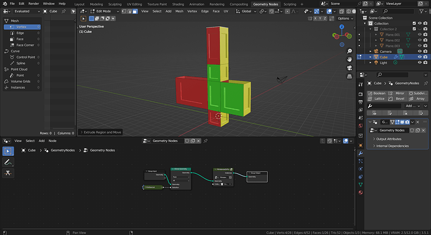Open the Node menu in node editor

pyautogui.click(x=52, y=141)
